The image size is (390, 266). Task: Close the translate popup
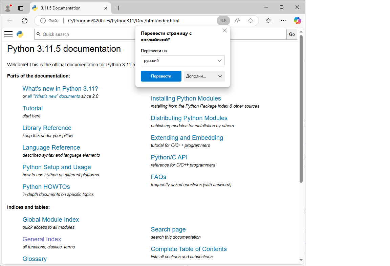[x=225, y=30]
